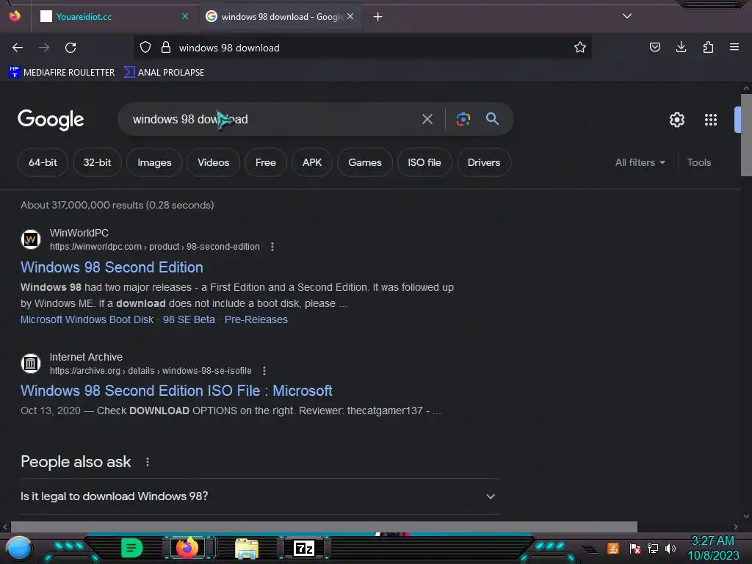752x564 pixels.
Task: Open MEDIAFIRE ROULETTER bookmark
Action: pos(62,73)
